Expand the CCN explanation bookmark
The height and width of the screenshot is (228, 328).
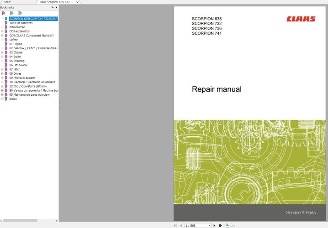tap(2, 31)
